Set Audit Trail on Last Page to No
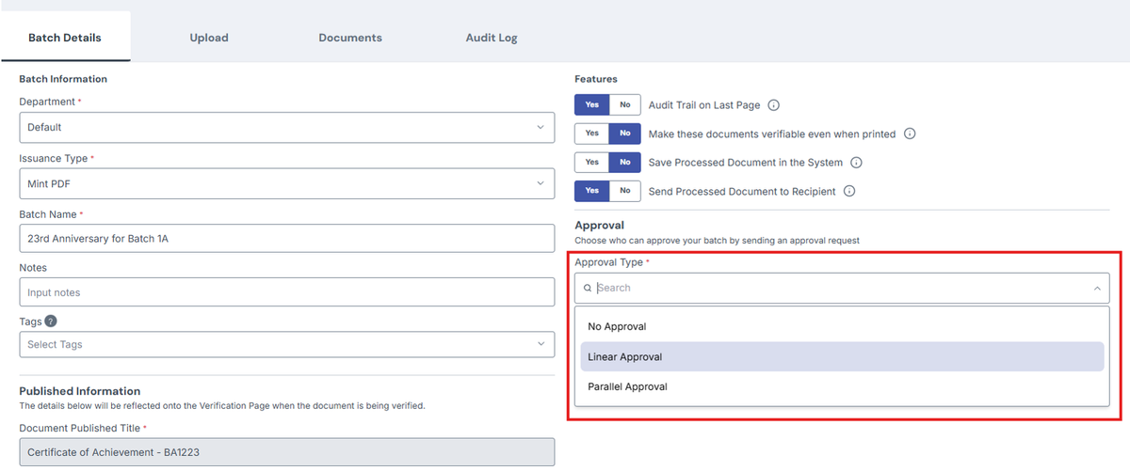 click(624, 104)
